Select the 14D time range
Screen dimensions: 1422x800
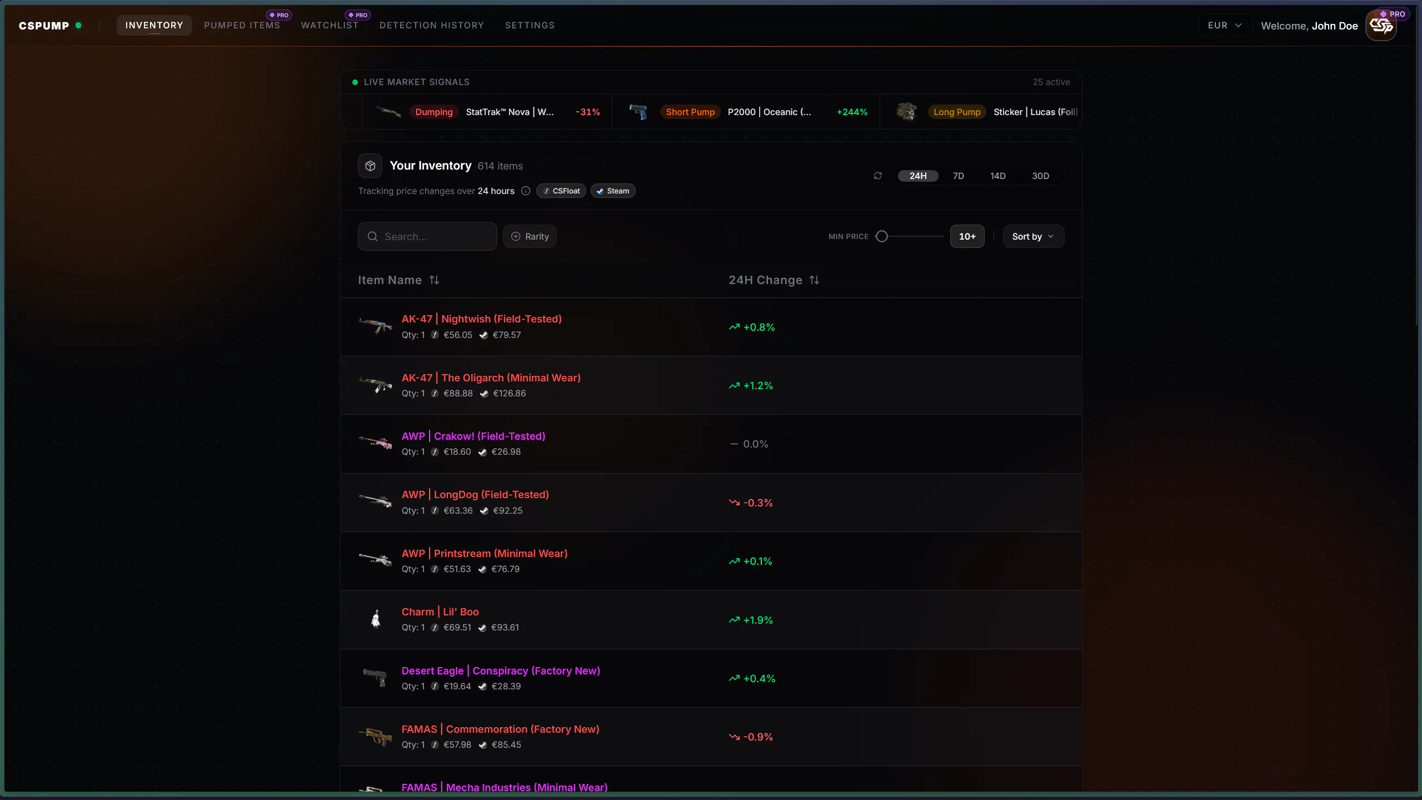click(998, 176)
